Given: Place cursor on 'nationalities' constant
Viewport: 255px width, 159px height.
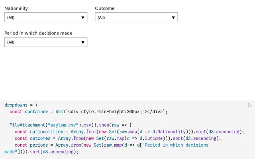Looking at the screenshot, I should click(x=46, y=132).
